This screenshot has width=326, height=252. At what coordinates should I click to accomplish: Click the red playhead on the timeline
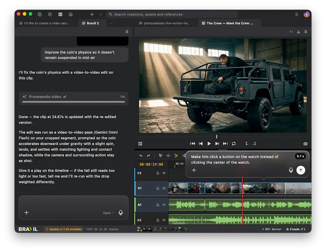[242, 201]
